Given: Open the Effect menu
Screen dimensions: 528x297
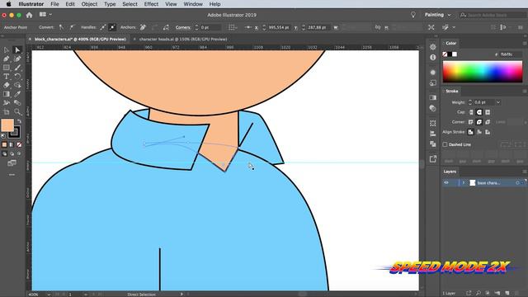Looking at the screenshot, I should tap(151, 4).
